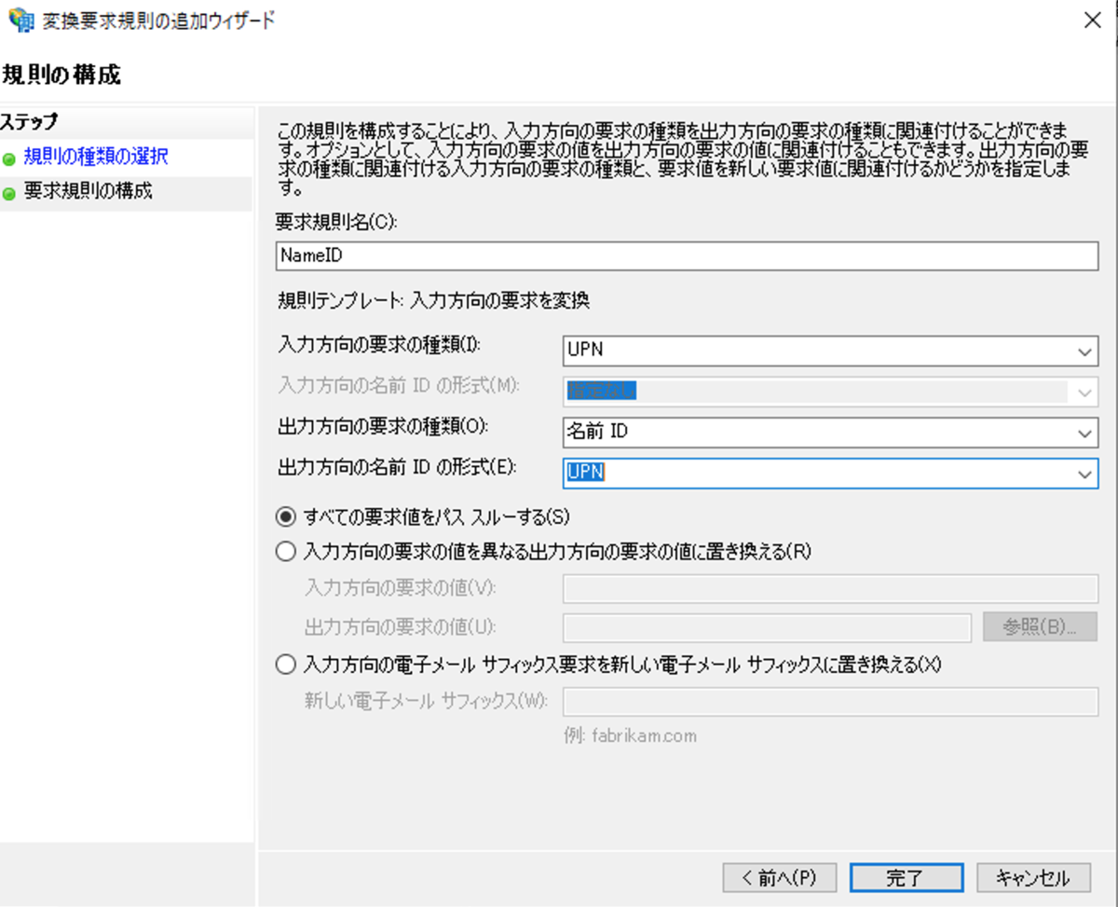Click the 完了 button
Viewport: 1118px width, 907px height.
point(906,877)
